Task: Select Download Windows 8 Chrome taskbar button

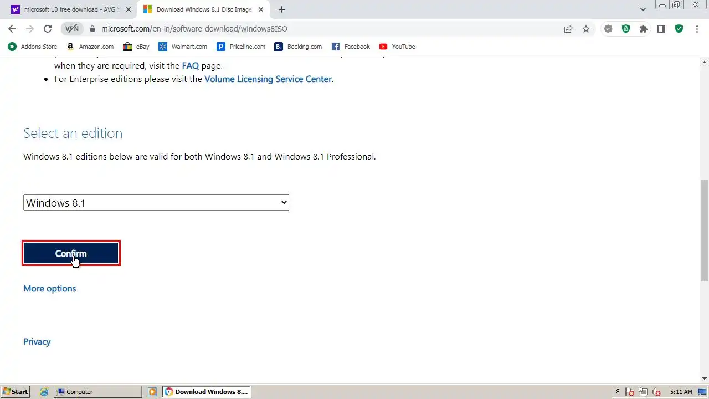Action: click(207, 392)
